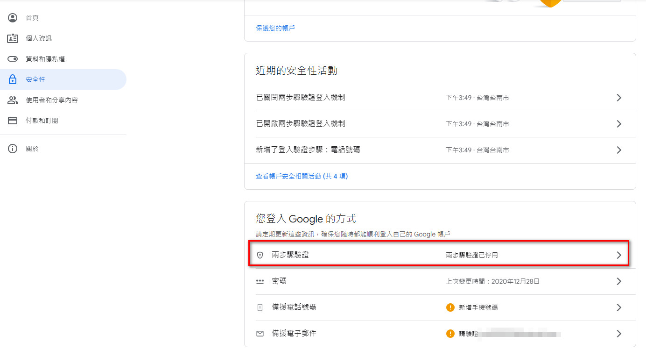Viewport: 646px width, 350px height.
Task: Click the 保護您的帳戶 link
Action: tap(275, 28)
